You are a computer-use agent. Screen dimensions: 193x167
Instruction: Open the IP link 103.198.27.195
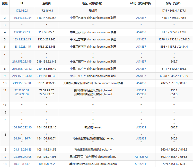pos(22,157)
